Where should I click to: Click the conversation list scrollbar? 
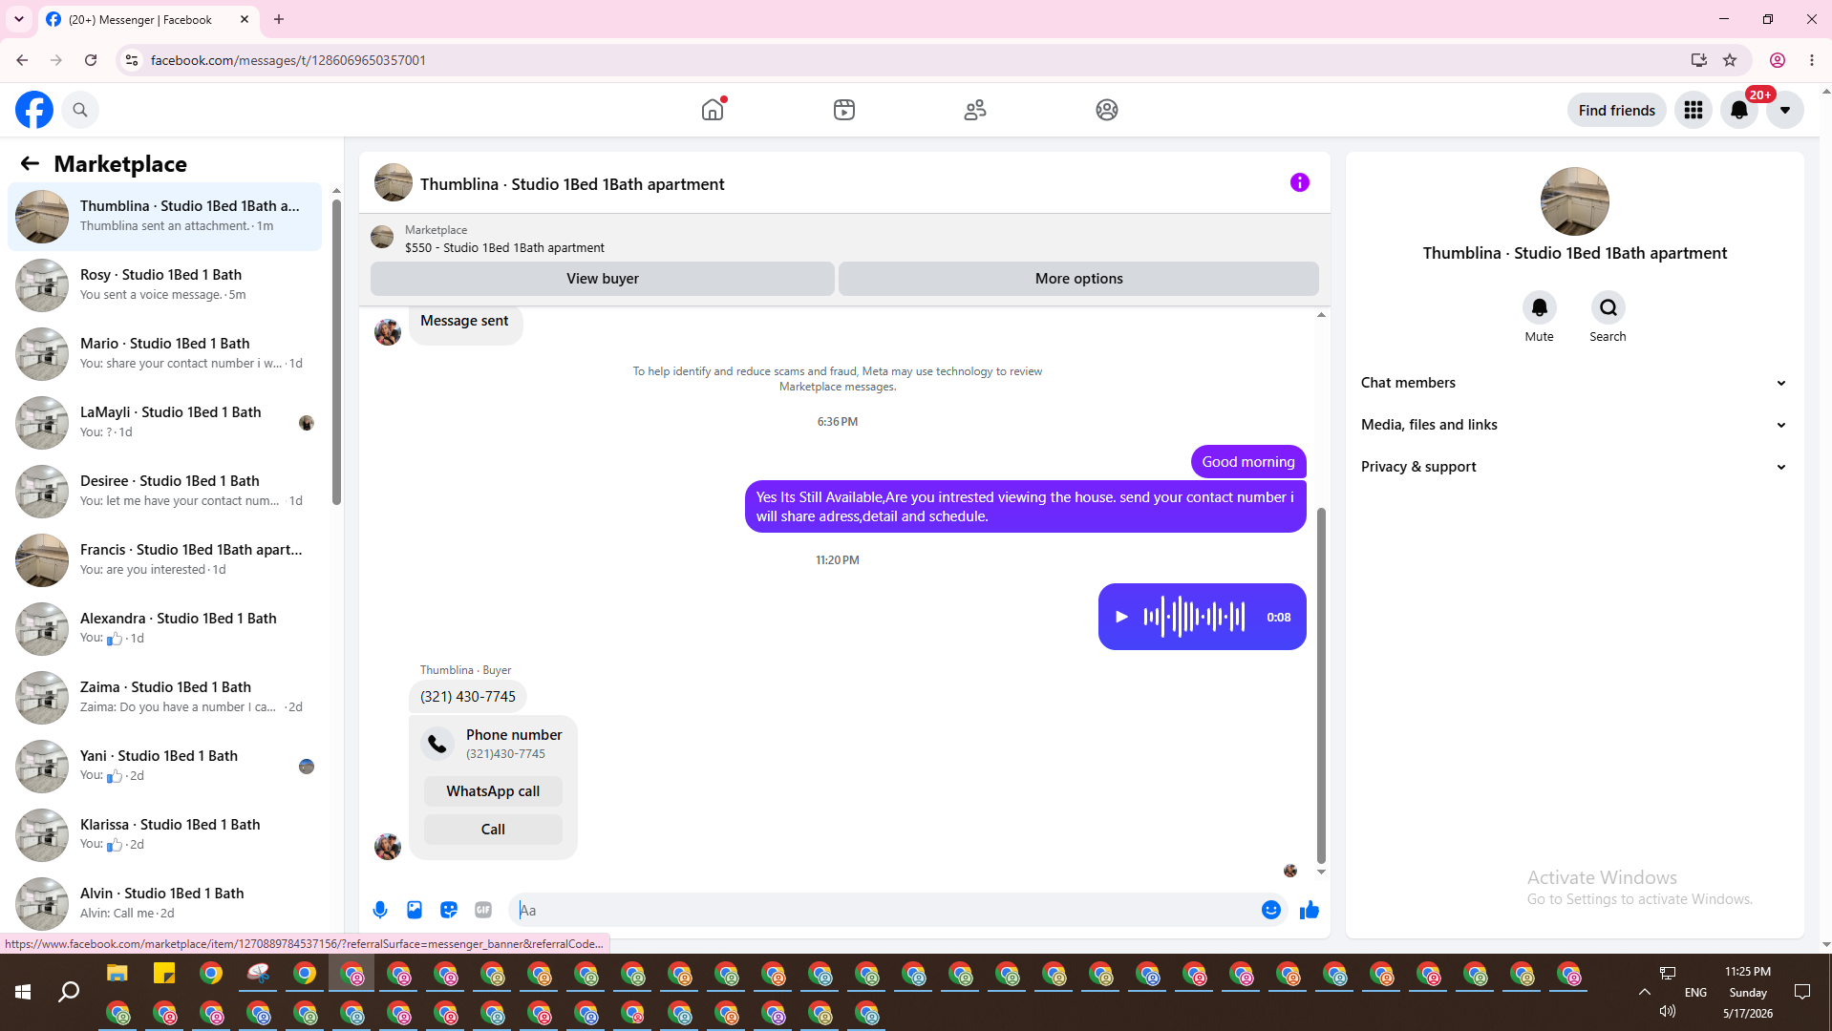click(336, 350)
